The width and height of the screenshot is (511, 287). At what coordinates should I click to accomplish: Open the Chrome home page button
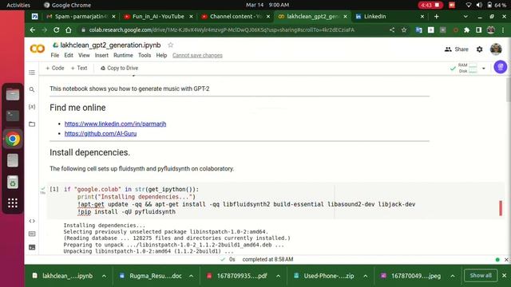click(69, 30)
